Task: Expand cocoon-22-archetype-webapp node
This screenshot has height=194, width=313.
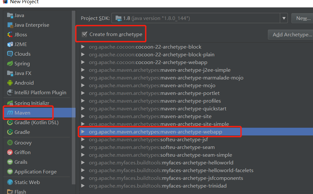Action: pos(83,62)
